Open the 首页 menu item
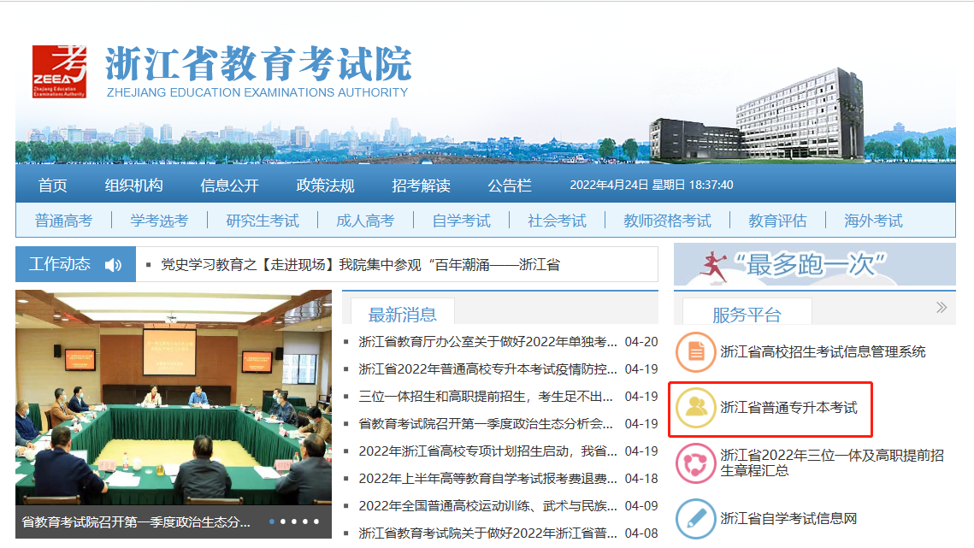This screenshot has height=548, width=974. [53, 186]
